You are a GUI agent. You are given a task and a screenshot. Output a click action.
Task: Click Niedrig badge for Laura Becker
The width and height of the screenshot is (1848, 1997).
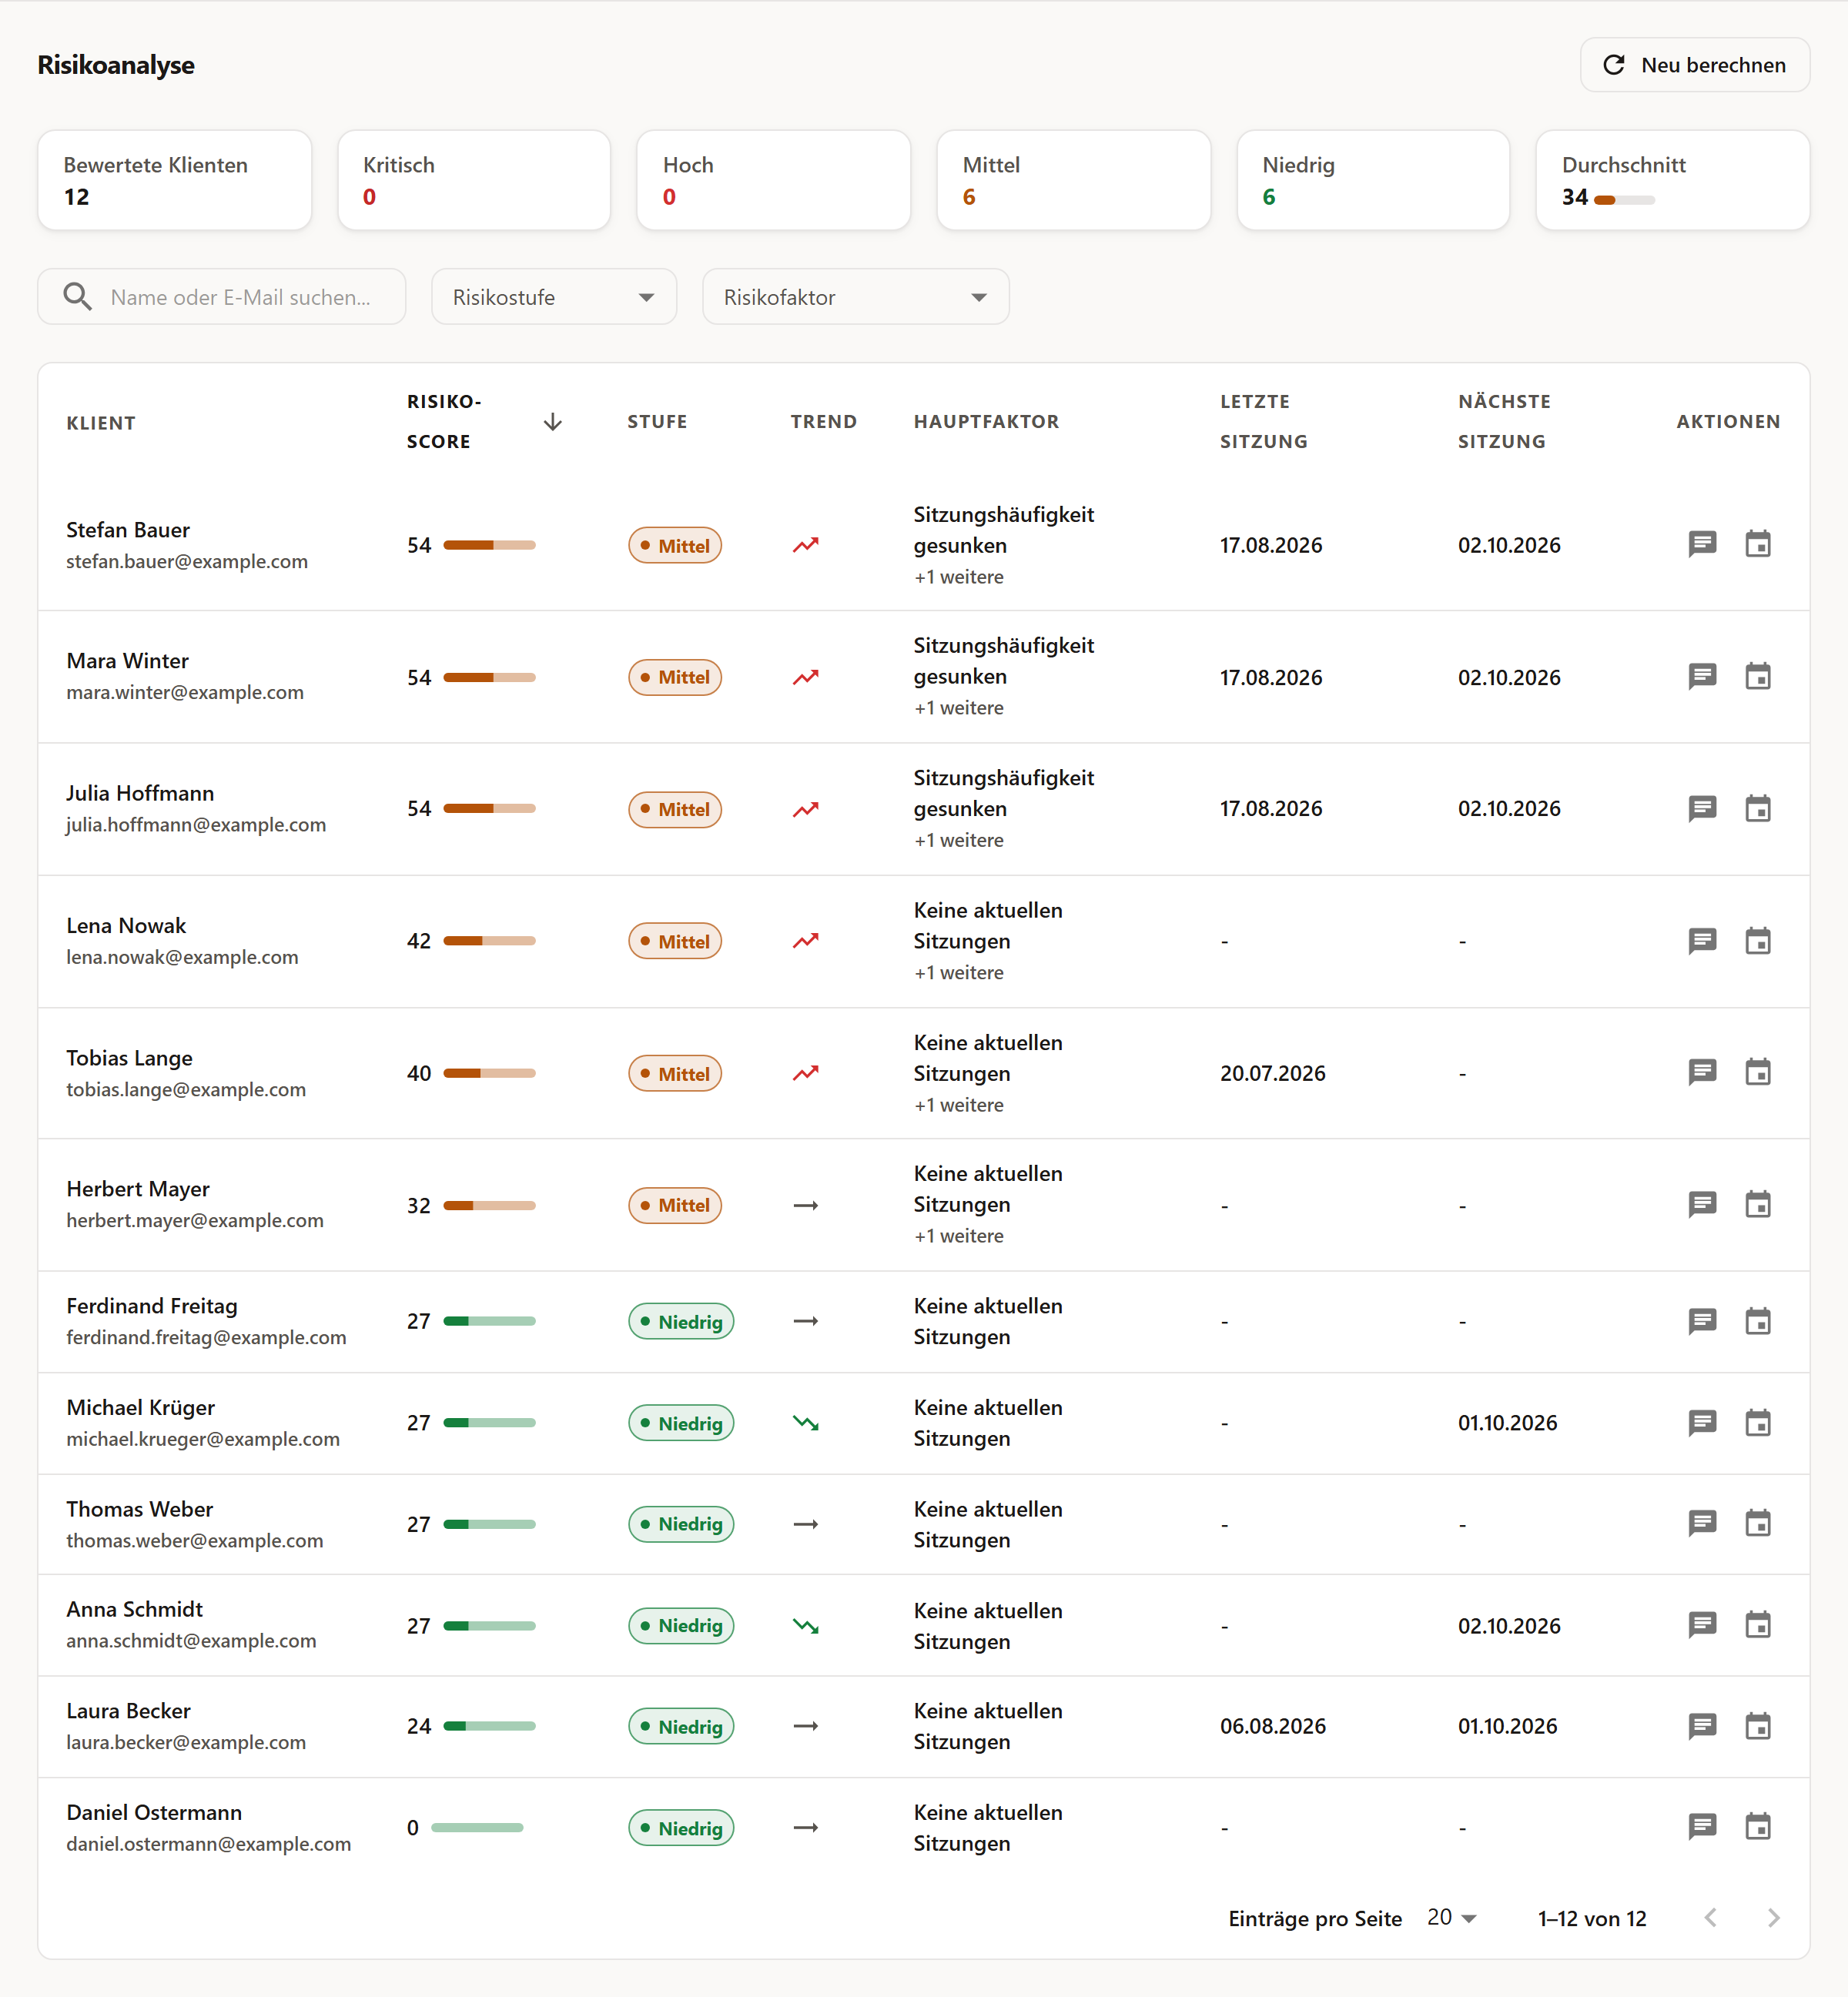point(681,1727)
